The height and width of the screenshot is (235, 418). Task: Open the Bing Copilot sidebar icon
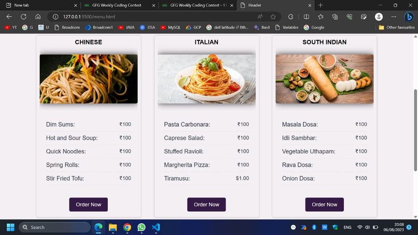pos(409,17)
